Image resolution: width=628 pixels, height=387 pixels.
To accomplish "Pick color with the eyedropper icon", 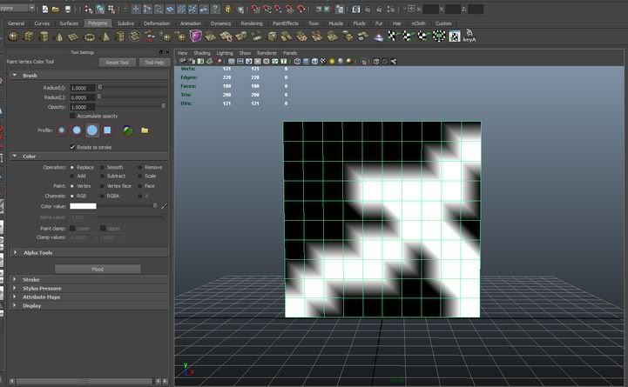I will click(x=164, y=206).
